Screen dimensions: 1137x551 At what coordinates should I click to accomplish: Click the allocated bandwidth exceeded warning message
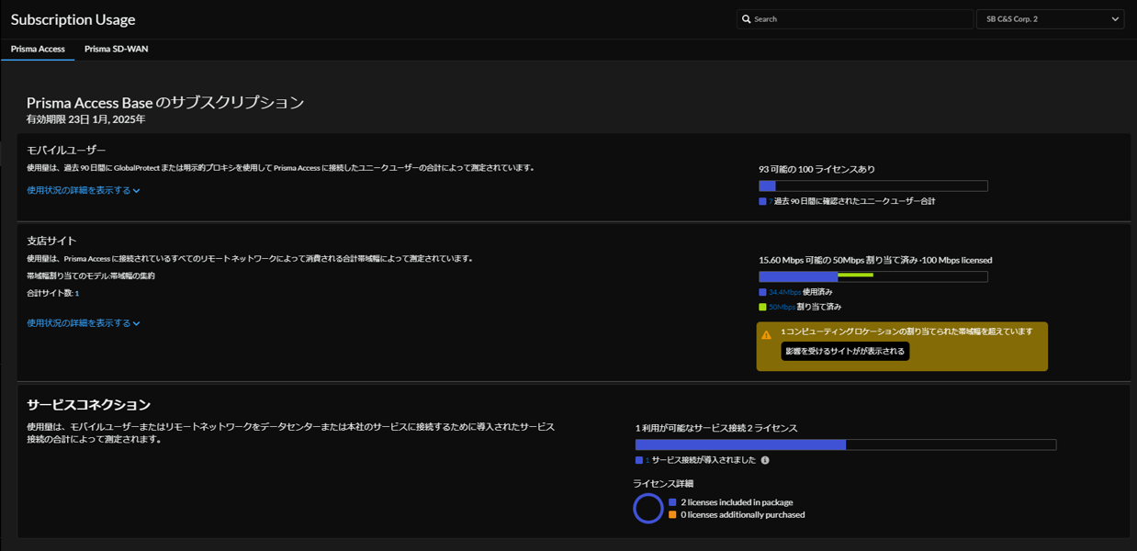coord(906,332)
